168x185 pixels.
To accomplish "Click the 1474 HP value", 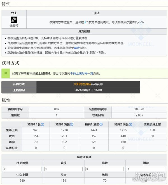I will pos(94,130).
